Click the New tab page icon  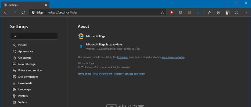coord(14,64)
